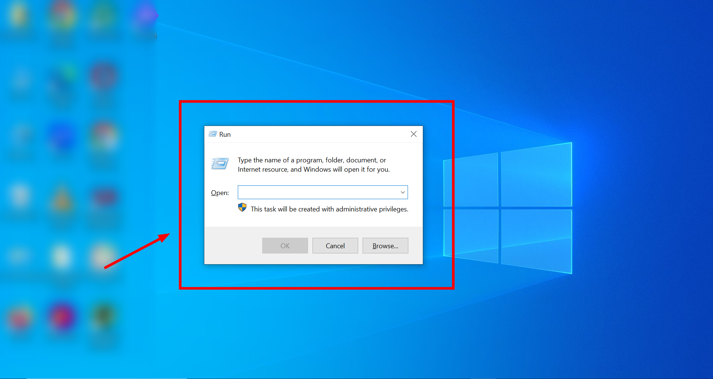This screenshot has width=713, height=379.
Task: Open the Browse... file picker
Action: [x=385, y=246]
